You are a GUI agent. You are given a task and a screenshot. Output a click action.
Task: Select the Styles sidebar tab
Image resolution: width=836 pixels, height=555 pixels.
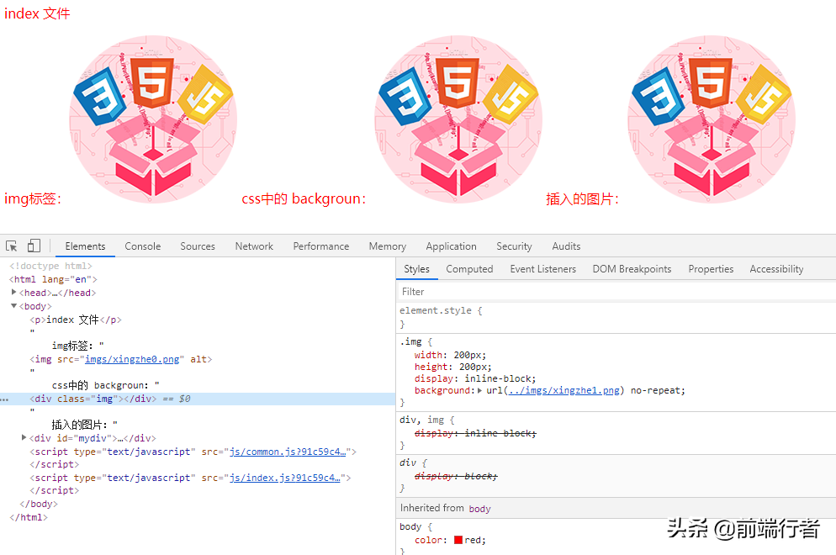pos(416,269)
